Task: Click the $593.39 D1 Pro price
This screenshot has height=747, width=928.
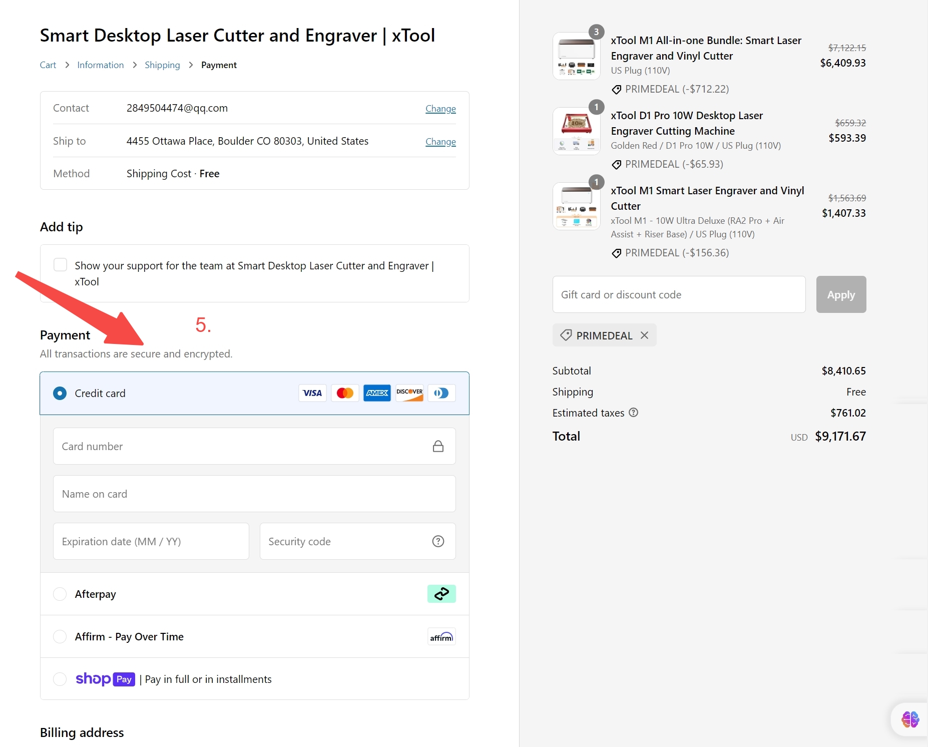Action: click(x=847, y=138)
